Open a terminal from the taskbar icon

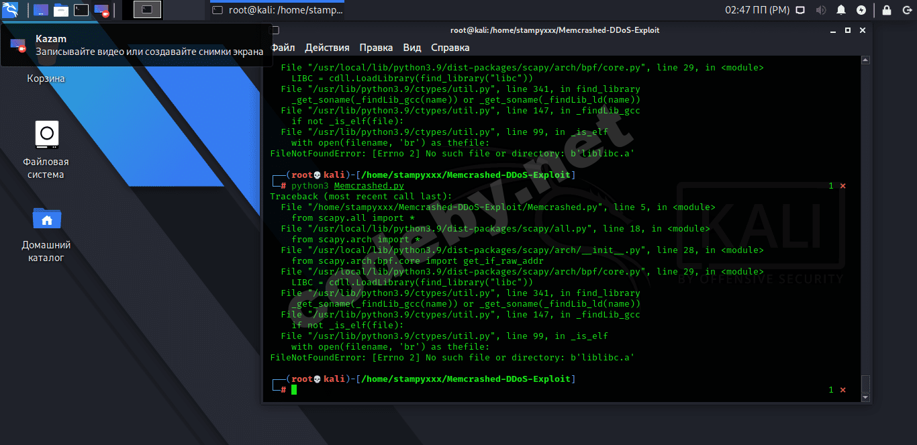[81, 9]
